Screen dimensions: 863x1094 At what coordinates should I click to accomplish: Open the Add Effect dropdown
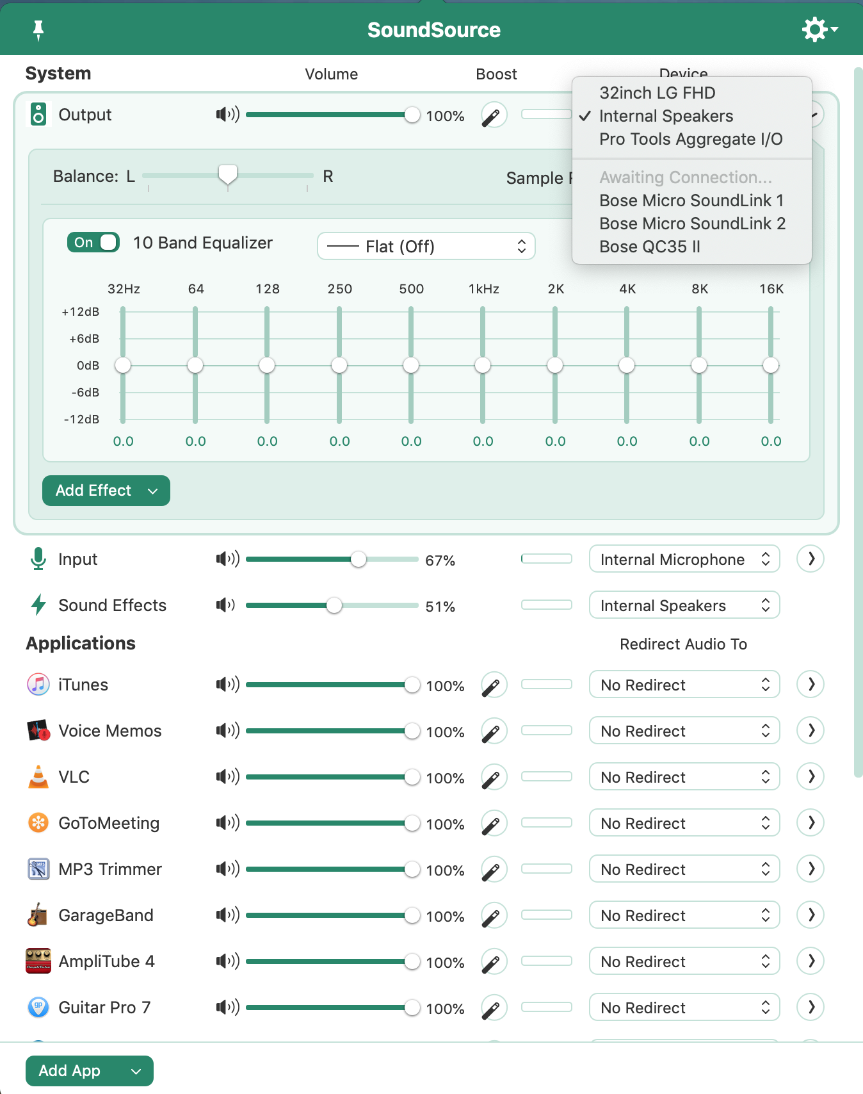pyautogui.click(x=106, y=491)
